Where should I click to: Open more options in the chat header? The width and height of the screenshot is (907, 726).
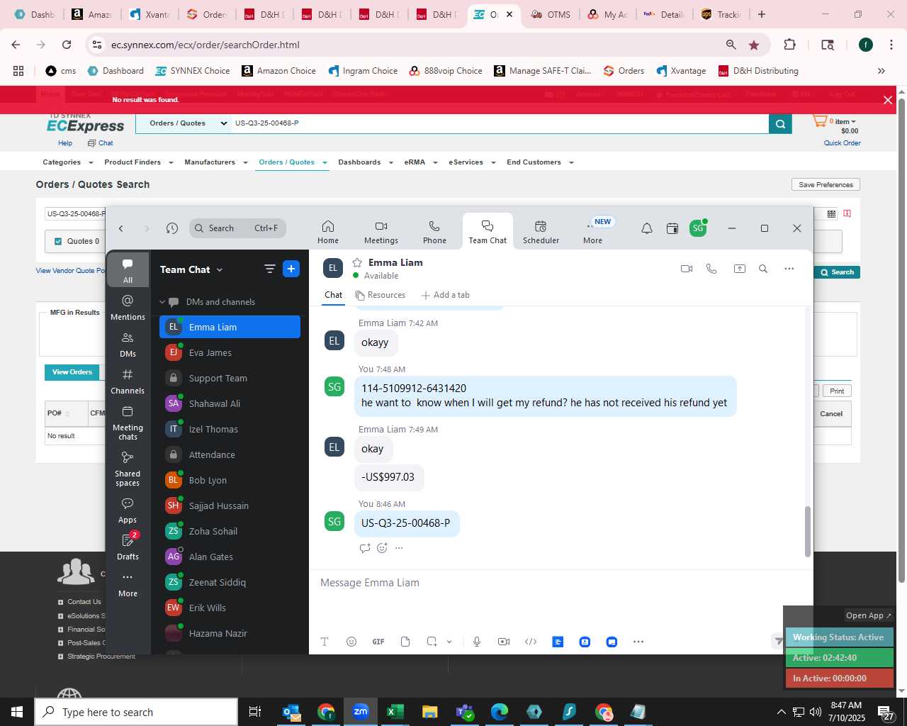click(789, 269)
